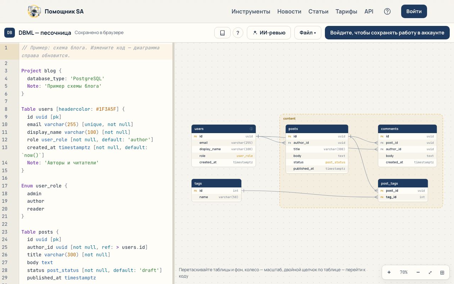Click the Войти button
The height and width of the screenshot is (284, 454).
pyautogui.click(x=414, y=11)
